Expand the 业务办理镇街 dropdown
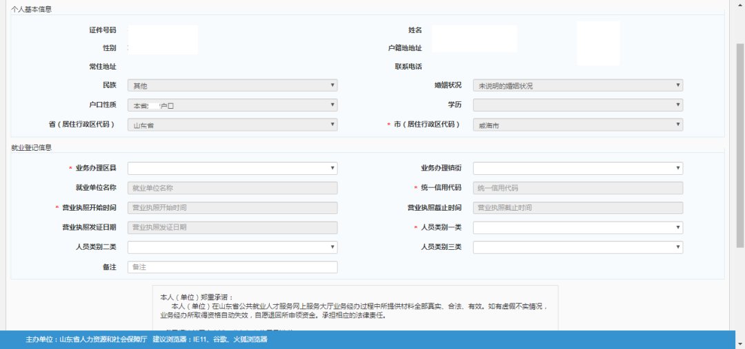745x349 pixels. pyautogui.click(x=577, y=168)
